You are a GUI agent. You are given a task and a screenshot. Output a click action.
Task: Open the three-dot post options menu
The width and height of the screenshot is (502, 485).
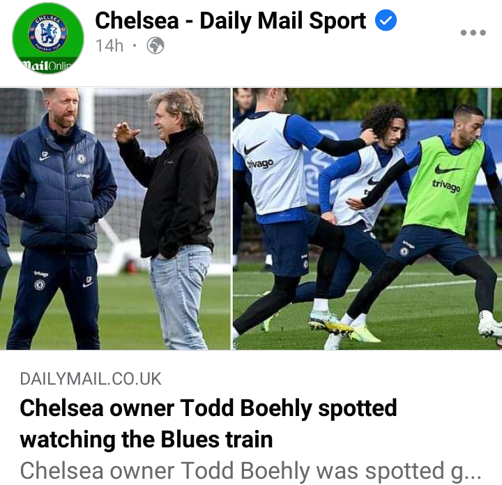pyautogui.click(x=473, y=33)
